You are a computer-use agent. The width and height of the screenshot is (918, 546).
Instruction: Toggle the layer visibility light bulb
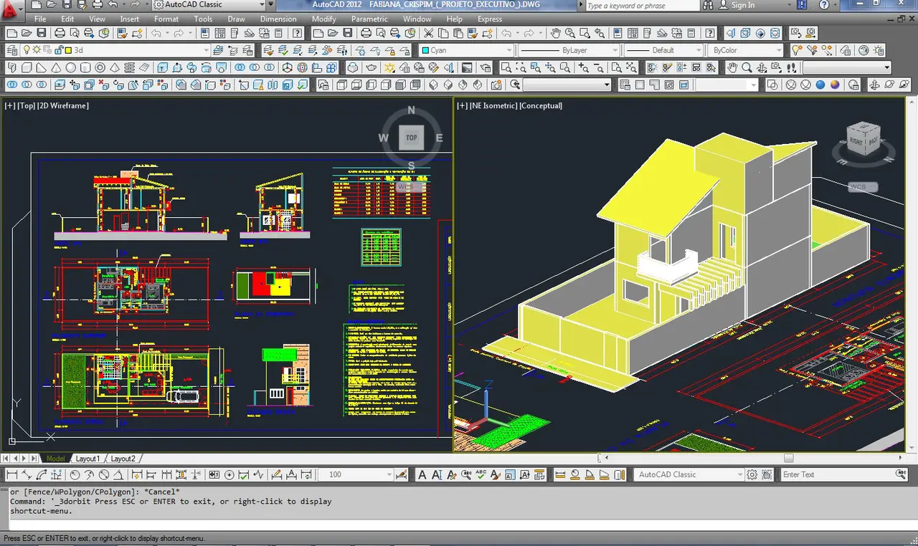[x=28, y=50]
